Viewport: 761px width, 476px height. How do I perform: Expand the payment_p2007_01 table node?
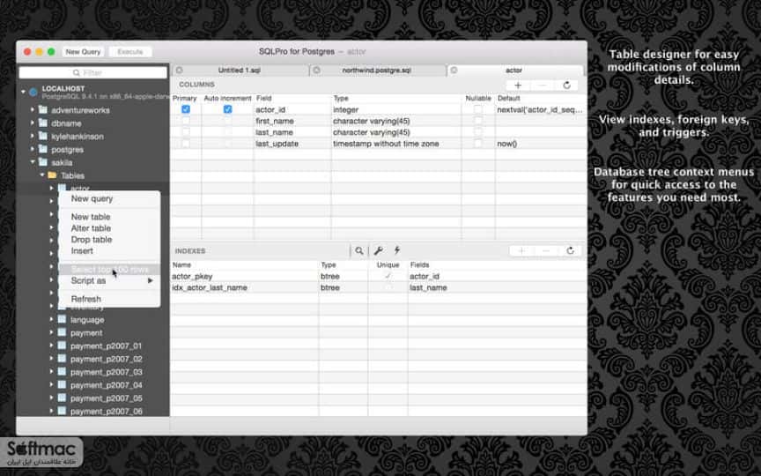point(51,346)
